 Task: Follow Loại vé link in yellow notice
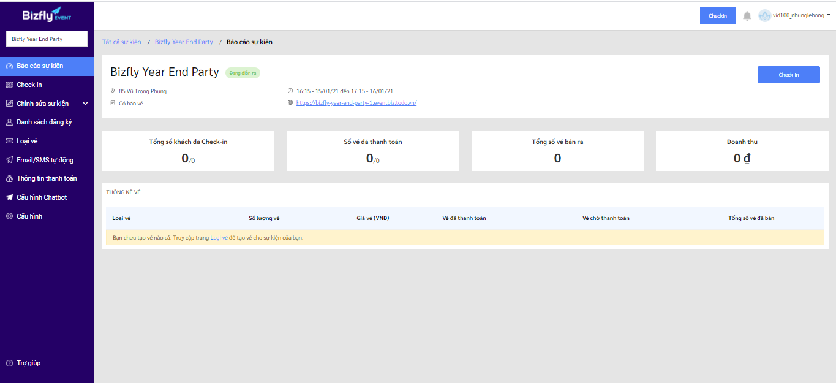pos(219,237)
